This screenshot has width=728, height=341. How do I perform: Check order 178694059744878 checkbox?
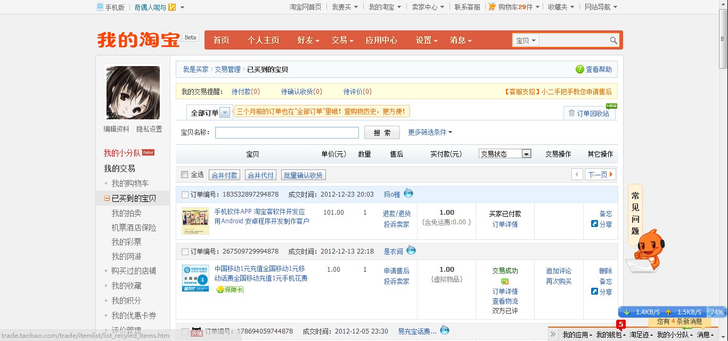coord(185,331)
